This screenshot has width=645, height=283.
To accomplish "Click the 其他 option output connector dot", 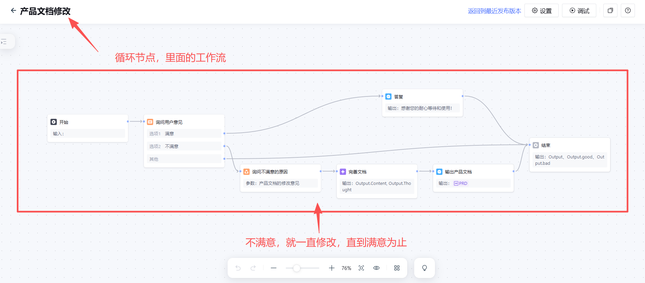I will point(224,159).
